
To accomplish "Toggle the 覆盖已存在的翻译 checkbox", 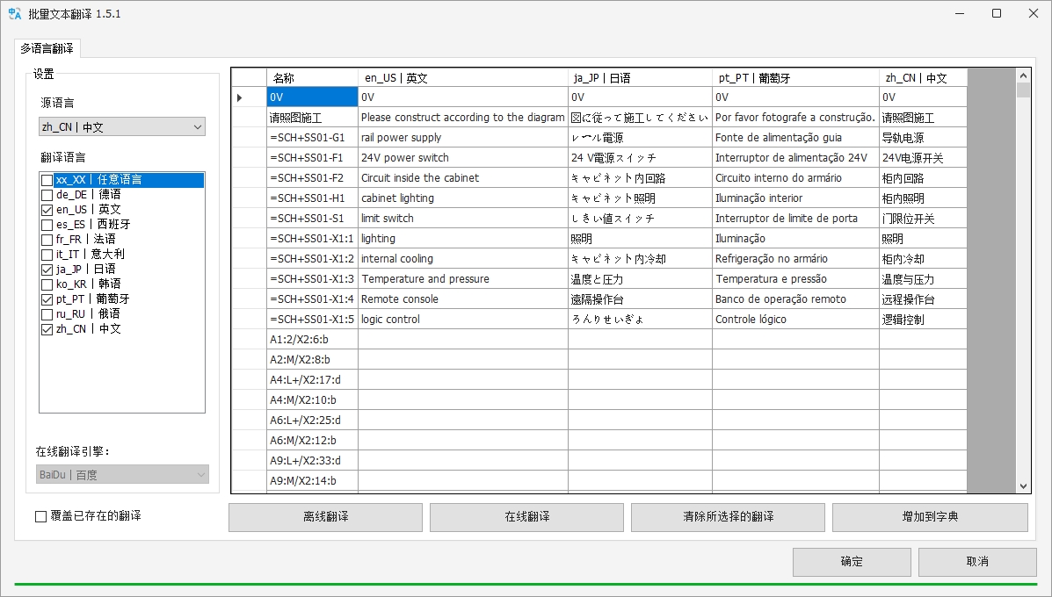I will [41, 516].
